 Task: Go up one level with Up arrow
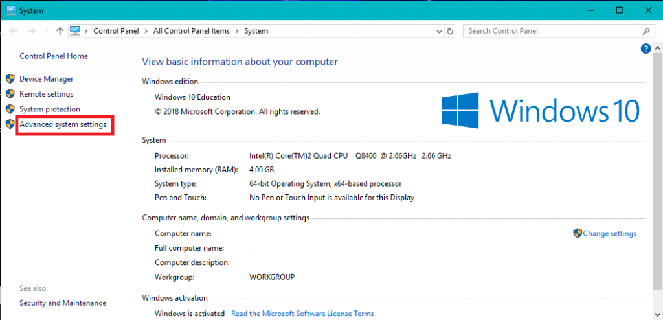[x=60, y=31]
